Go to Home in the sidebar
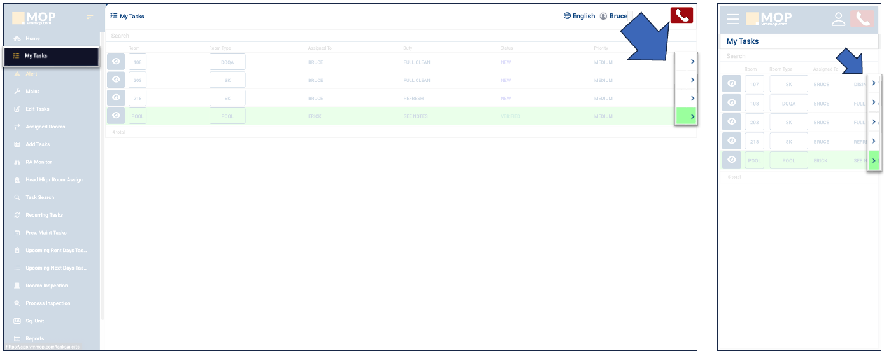 32,39
